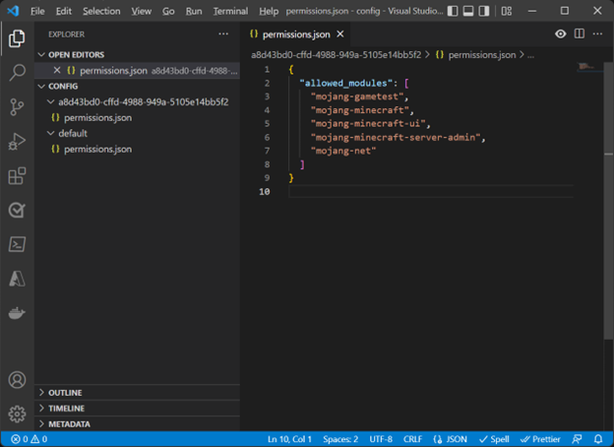Open Explorer Views and More Actions ellipsis

click(x=223, y=34)
